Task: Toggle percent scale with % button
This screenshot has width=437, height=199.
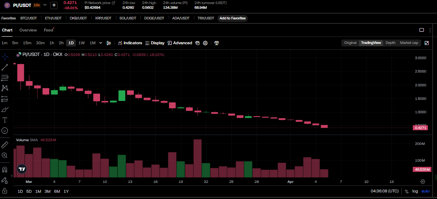Action: [407, 191]
